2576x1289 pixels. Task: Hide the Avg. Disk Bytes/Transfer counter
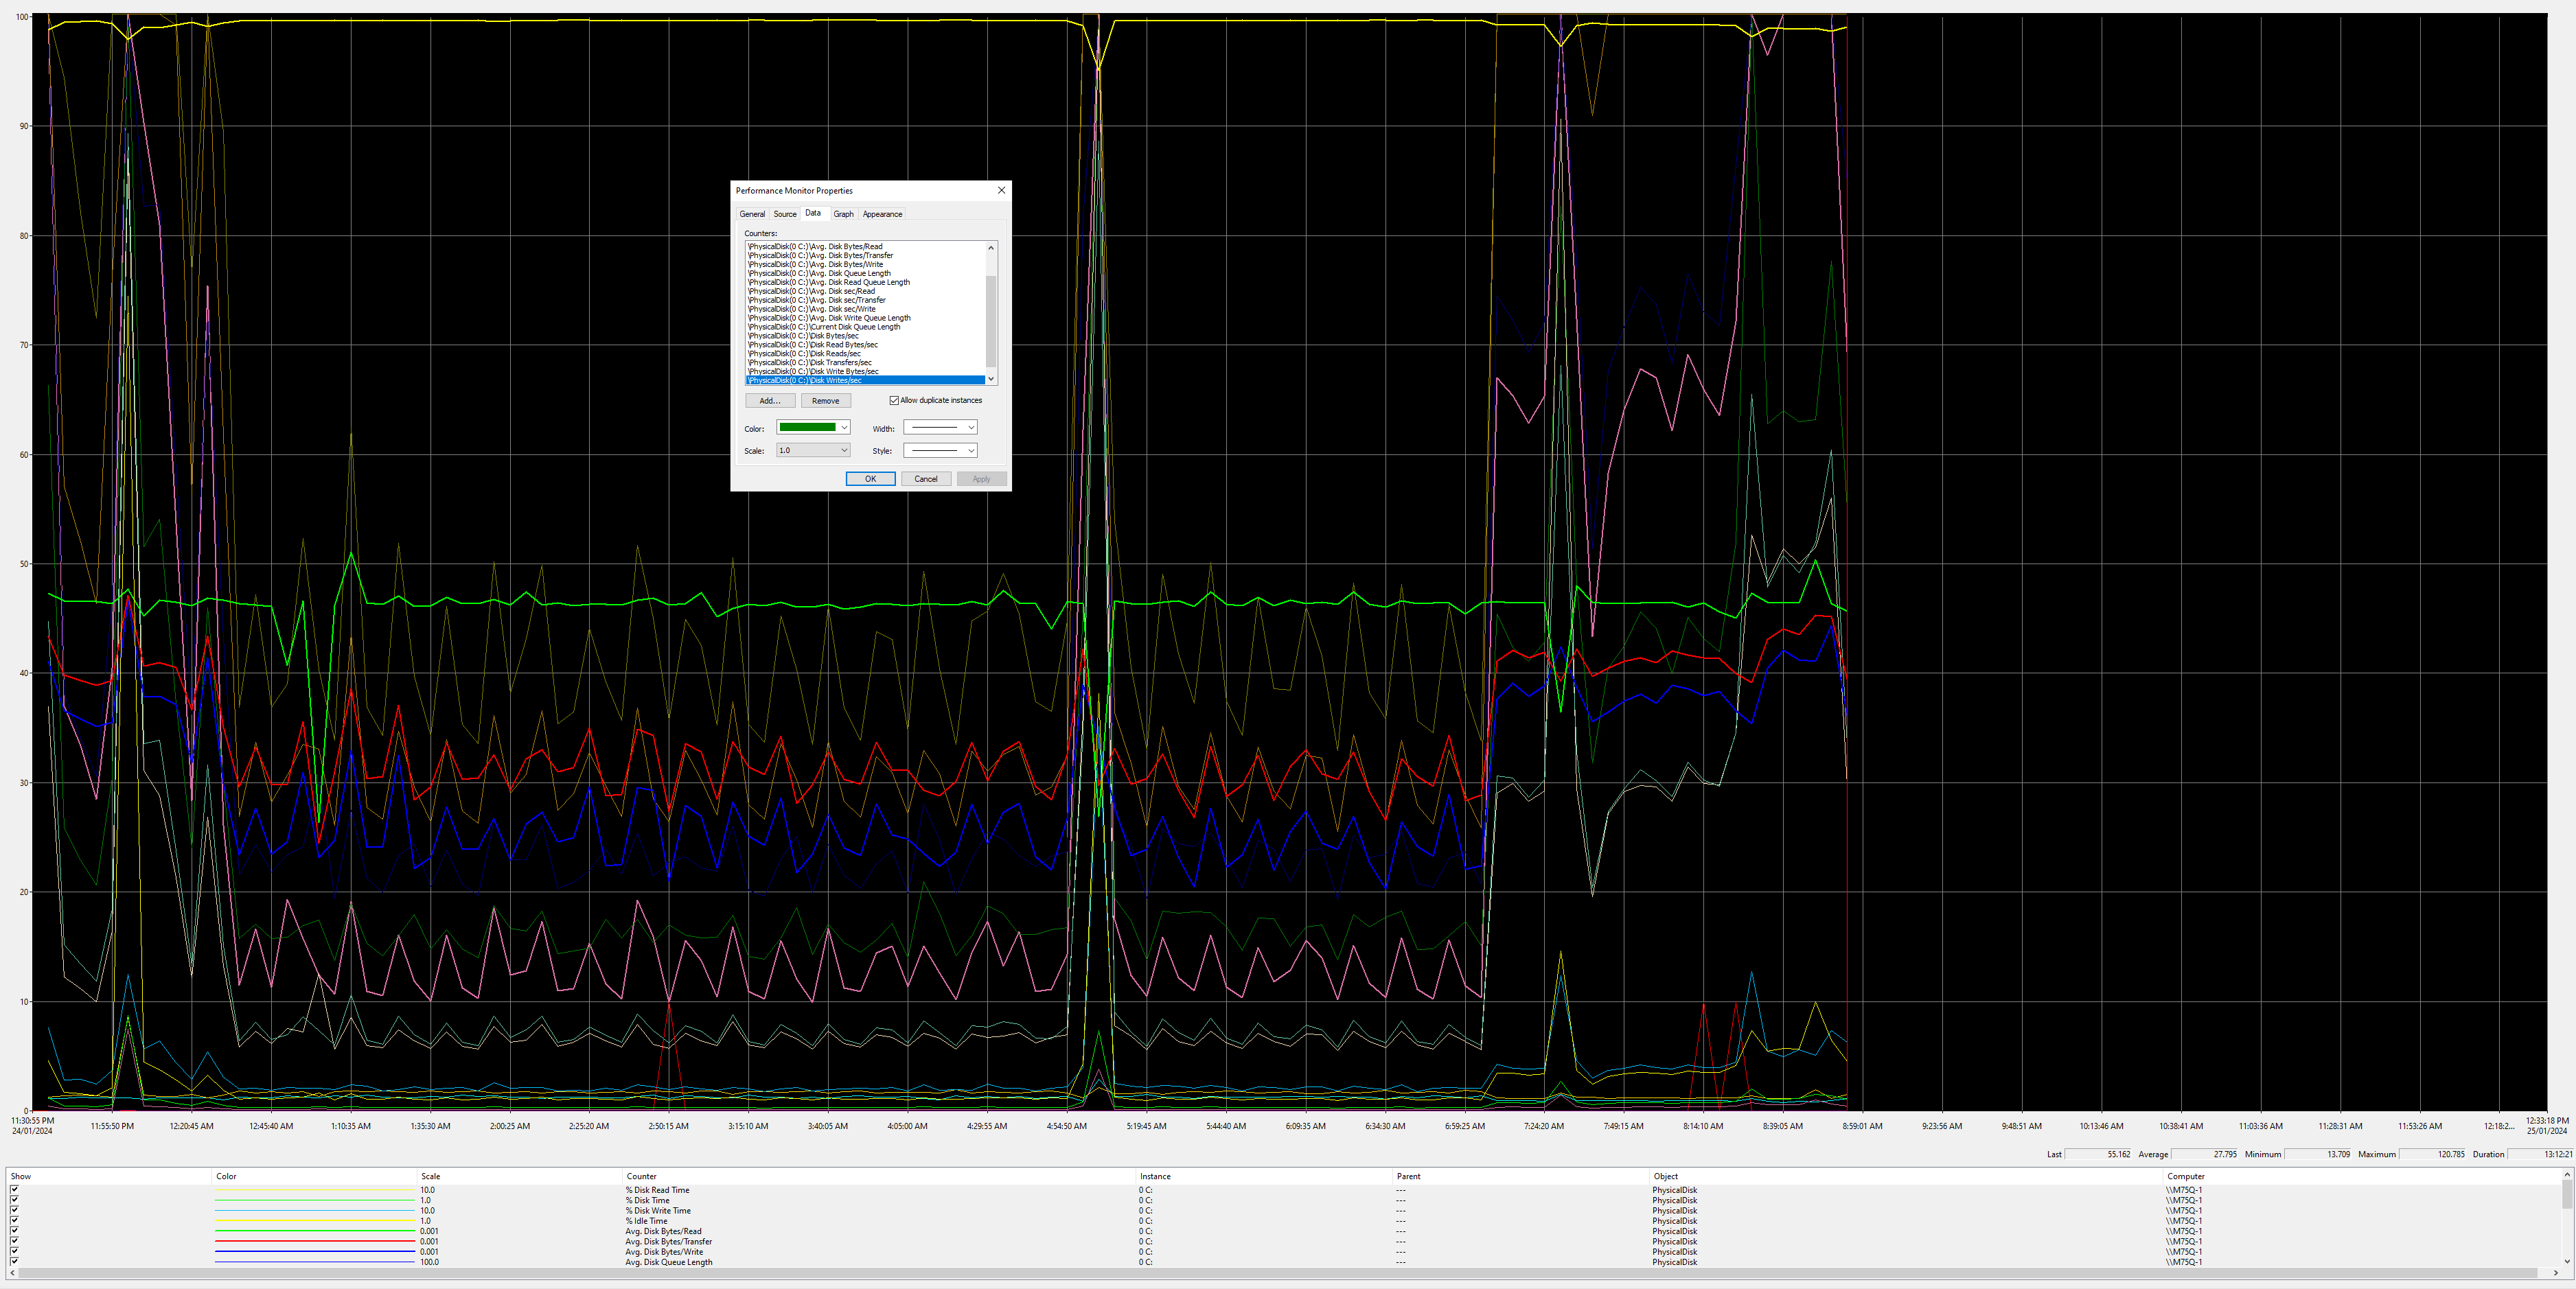(14, 1241)
